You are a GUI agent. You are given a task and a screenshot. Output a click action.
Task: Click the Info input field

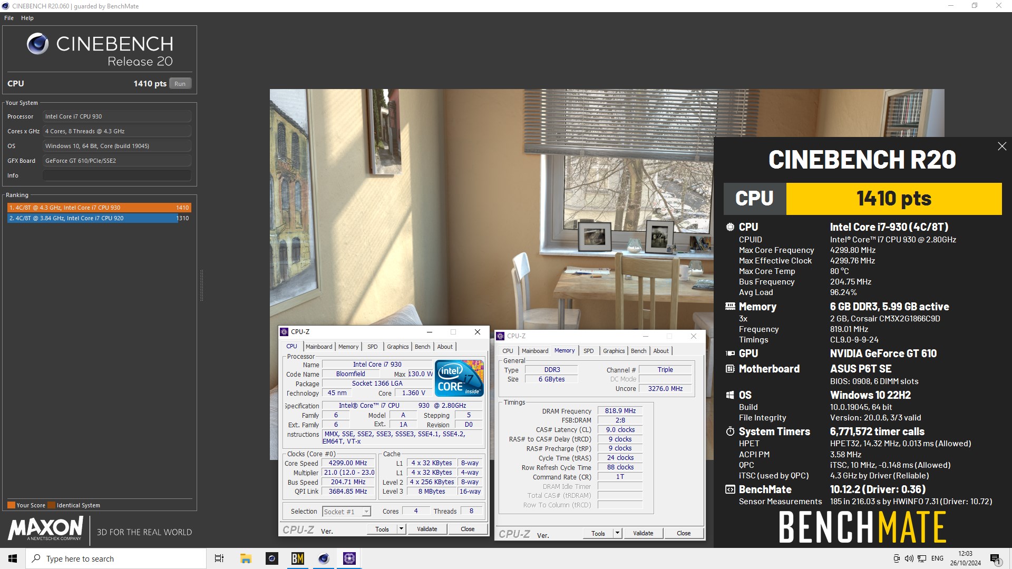pos(116,175)
